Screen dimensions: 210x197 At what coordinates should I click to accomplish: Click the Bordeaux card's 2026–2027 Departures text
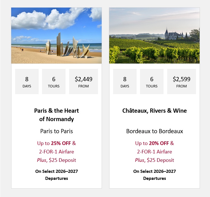tap(155, 175)
